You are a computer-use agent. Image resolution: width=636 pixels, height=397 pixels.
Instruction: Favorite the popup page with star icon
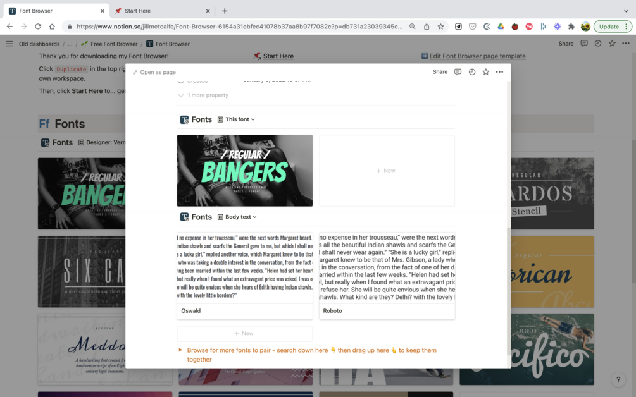[485, 71]
